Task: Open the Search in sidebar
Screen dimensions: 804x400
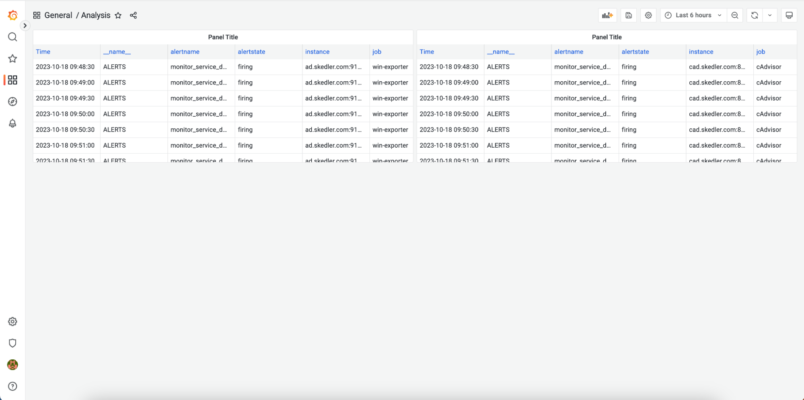Action: 12,37
